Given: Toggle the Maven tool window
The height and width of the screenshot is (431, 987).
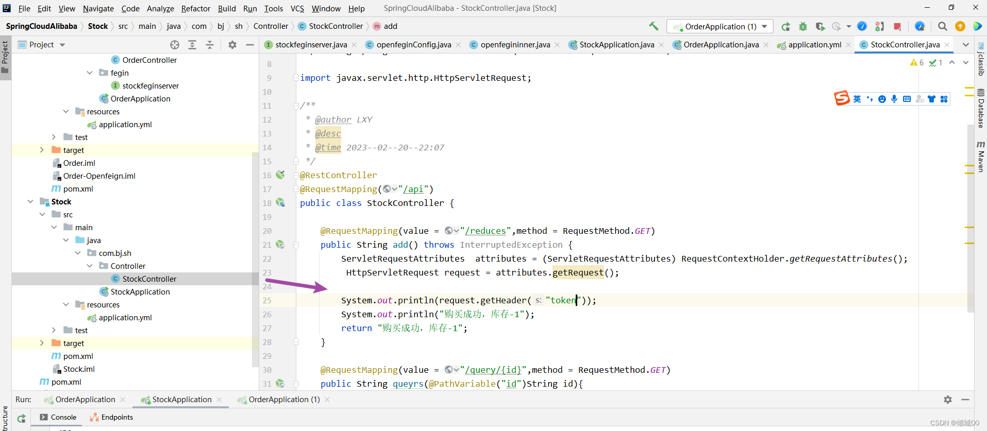Looking at the screenshot, I should (x=981, y=156).
